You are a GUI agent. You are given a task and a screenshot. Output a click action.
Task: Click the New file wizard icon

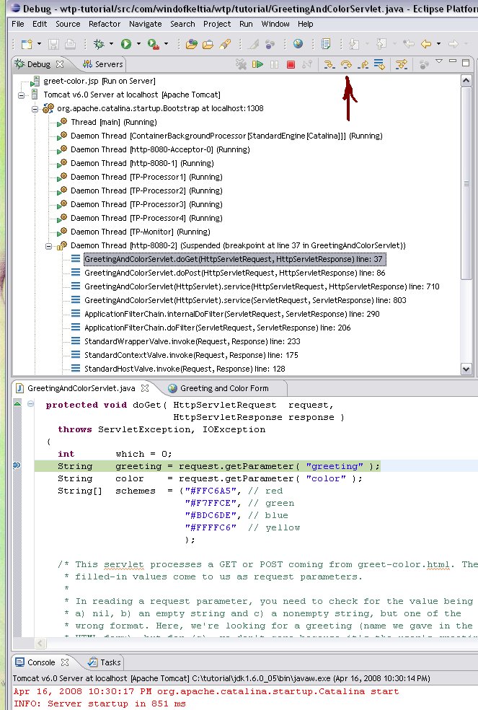coord(27,44)
